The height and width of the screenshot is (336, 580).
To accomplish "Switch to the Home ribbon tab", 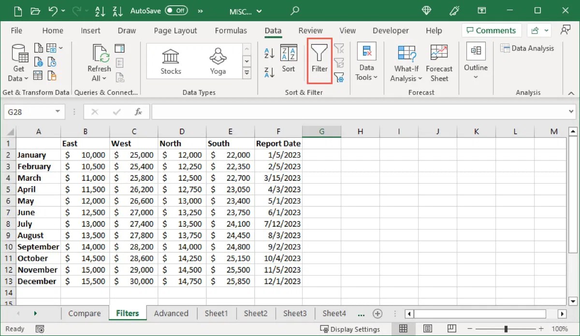I will coord(53,30).
